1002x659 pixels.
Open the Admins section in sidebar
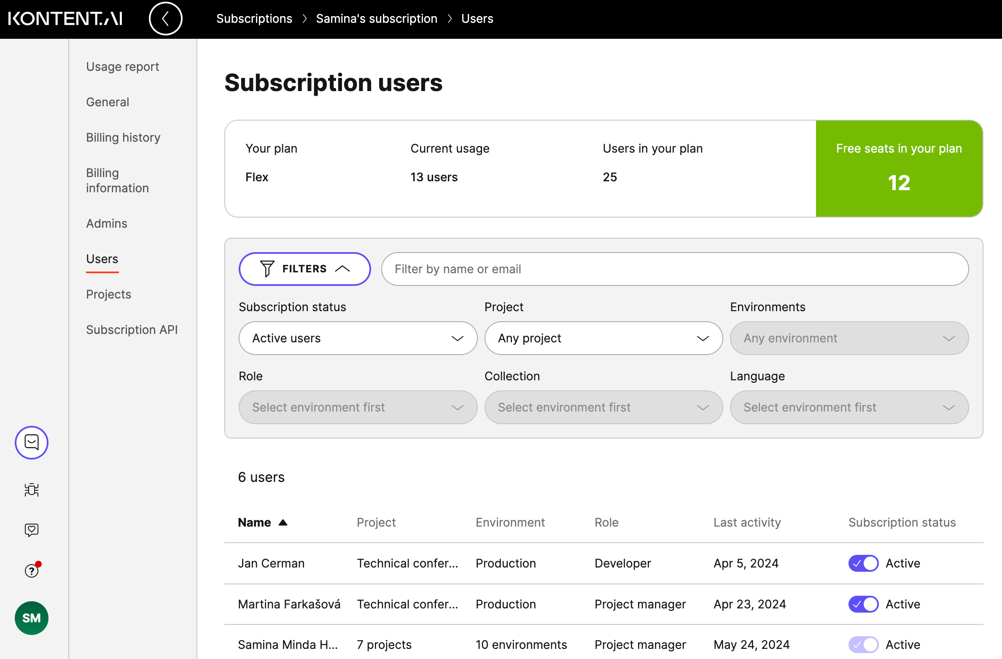click(x=107, y=223)
